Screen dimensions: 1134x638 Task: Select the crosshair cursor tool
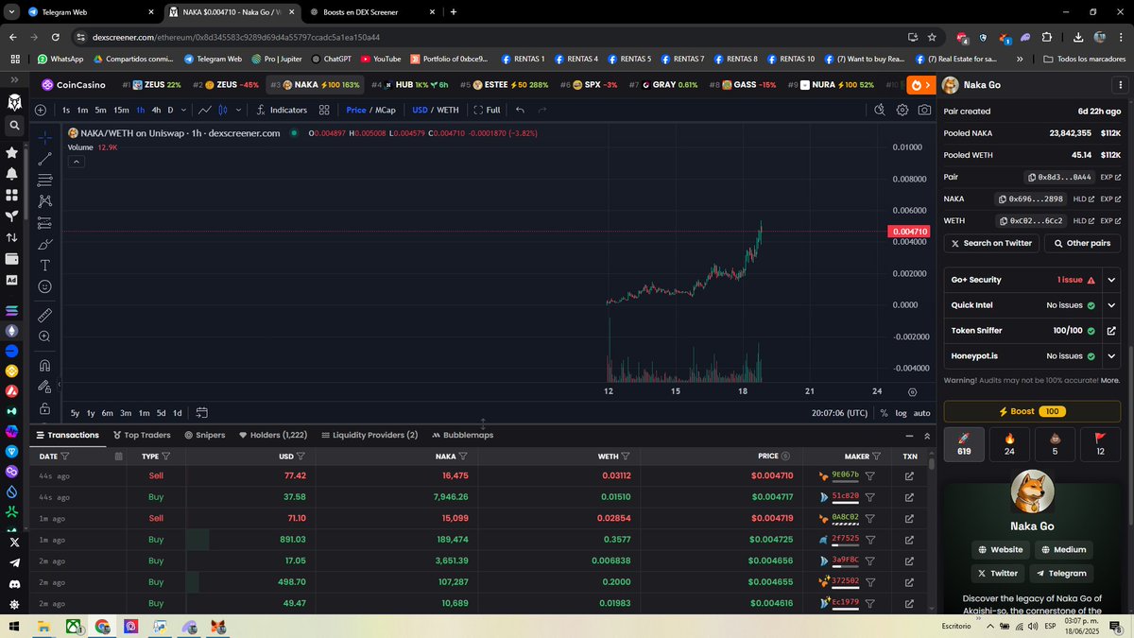[x=44, y=137]
